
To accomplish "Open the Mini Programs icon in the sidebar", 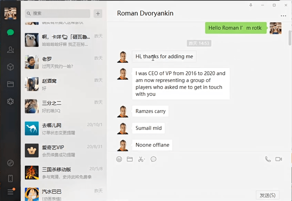I will (10, 163).
